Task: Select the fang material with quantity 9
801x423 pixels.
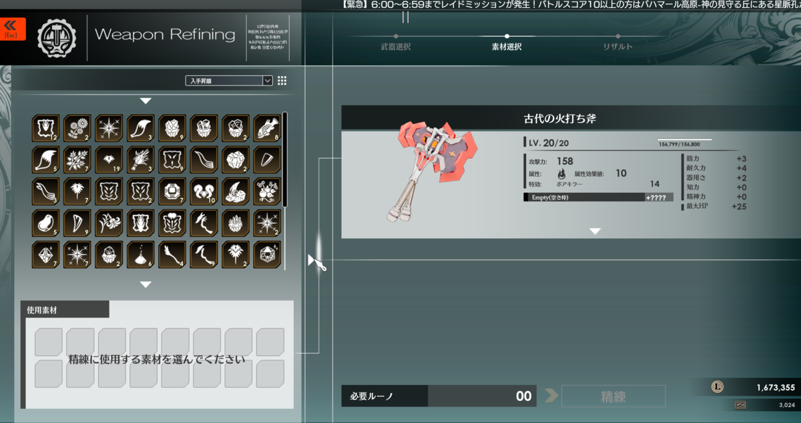Action: point(77,223)
